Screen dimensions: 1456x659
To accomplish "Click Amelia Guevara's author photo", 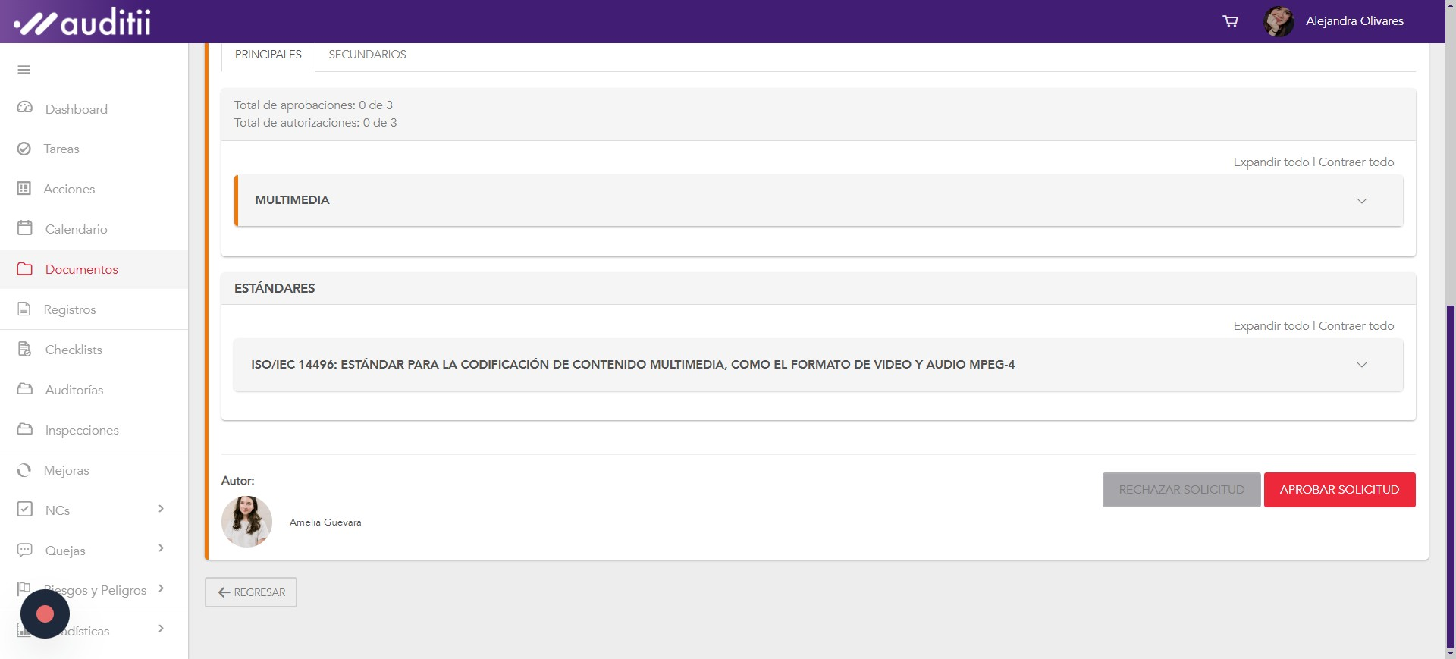I will 246,522.
